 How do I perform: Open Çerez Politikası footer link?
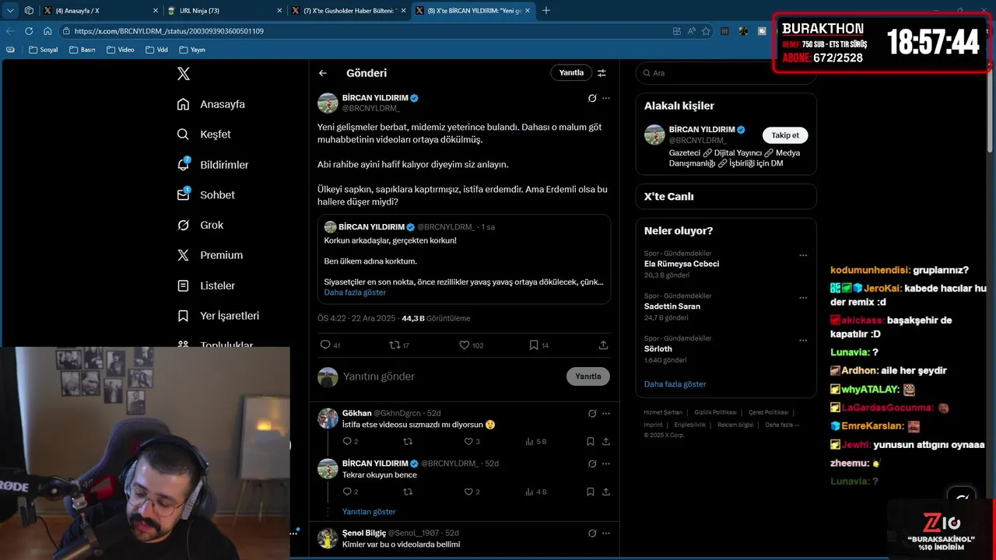click(769, 412)
